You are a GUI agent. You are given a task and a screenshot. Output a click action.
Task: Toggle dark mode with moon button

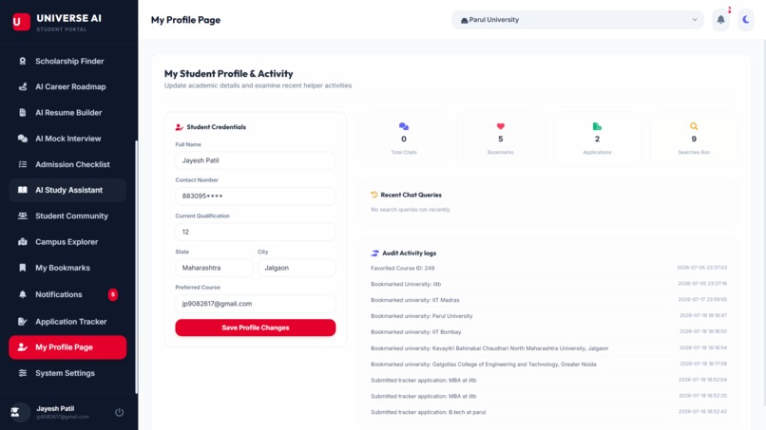click(x=746, y=20)
